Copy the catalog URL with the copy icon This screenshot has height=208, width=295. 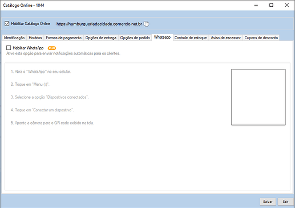(x=146, y=24)
